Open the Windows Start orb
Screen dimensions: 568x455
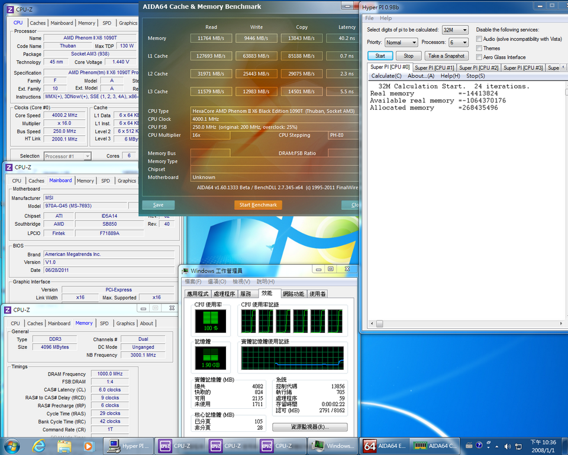12,446
